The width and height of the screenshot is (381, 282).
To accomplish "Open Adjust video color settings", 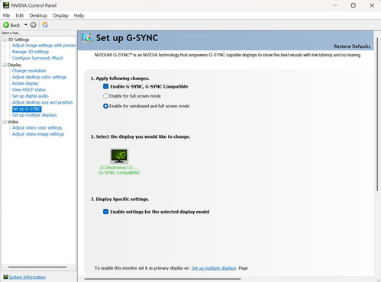I will 37,128.
